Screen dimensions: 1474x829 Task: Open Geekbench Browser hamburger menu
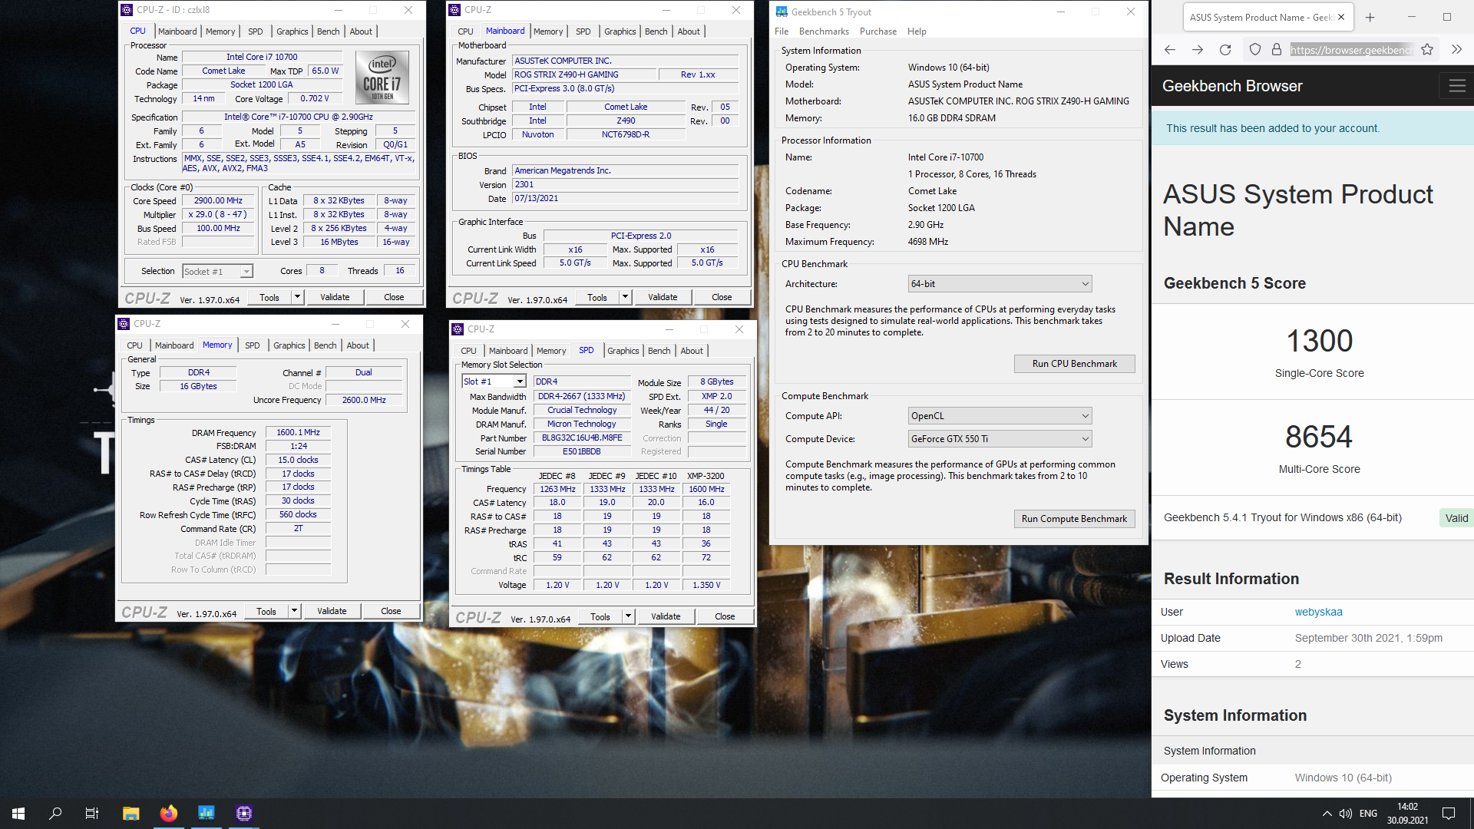click(1457, 86)
